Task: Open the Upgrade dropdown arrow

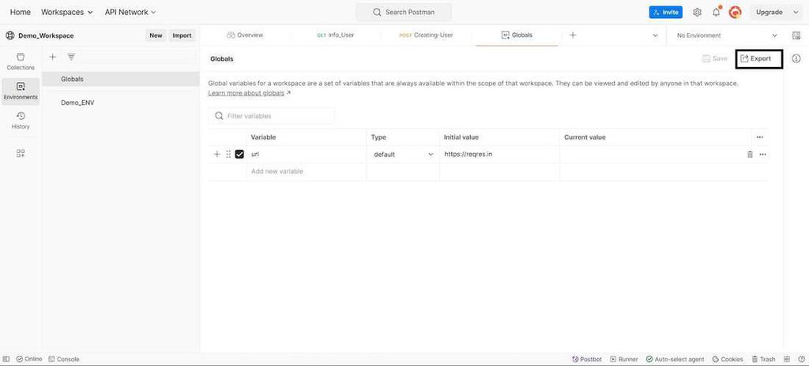Action: tap(795, 13)
